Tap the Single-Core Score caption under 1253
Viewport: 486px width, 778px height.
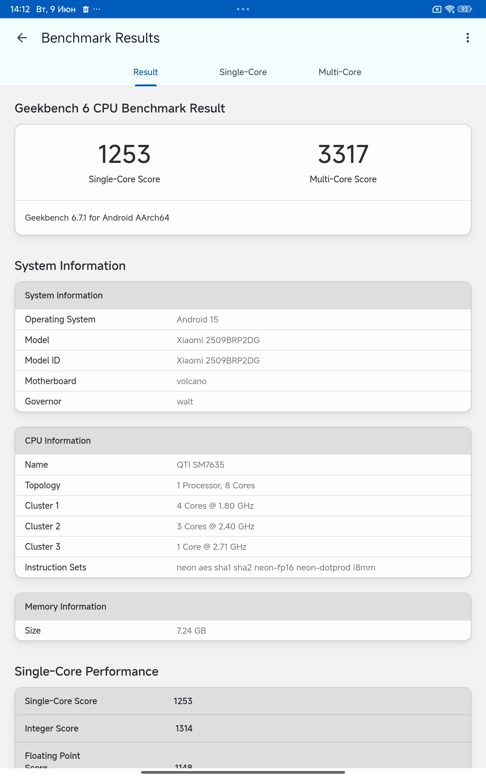coord(125,179)
